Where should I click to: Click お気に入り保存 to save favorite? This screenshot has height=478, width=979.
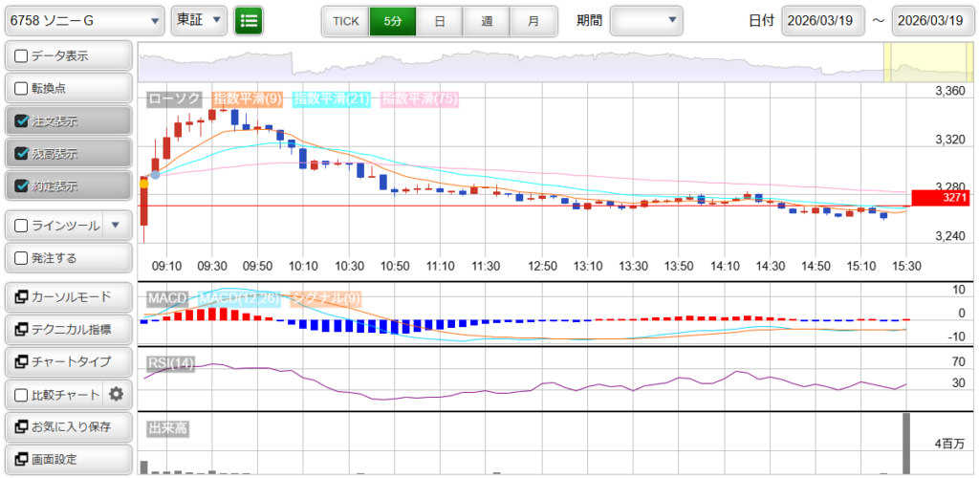[x=67, y=426]
